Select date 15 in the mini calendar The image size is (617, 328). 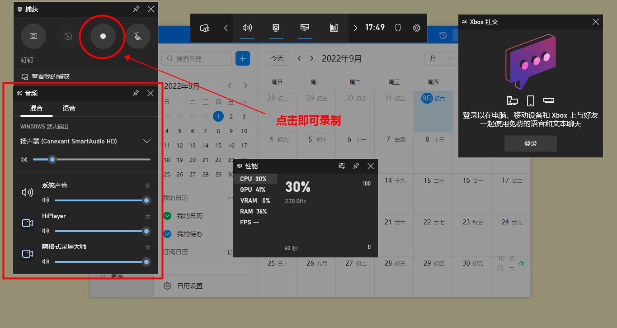(x=218, y=146)
